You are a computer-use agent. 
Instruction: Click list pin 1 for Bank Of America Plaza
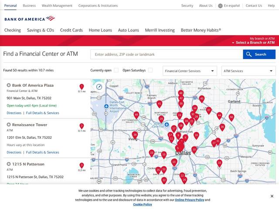[x=82, y=87]
